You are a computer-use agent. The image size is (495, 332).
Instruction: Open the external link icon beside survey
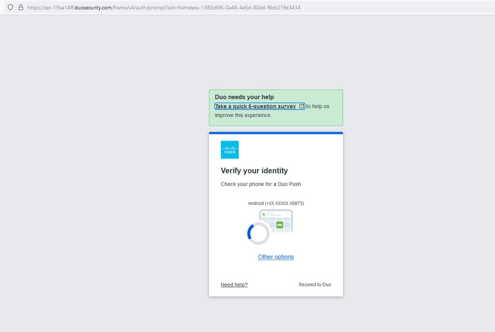[x=301, y=106]
